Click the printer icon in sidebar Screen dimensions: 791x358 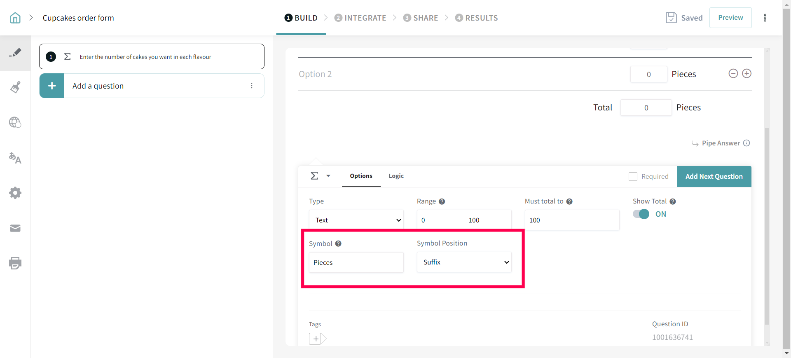(15, 263)
